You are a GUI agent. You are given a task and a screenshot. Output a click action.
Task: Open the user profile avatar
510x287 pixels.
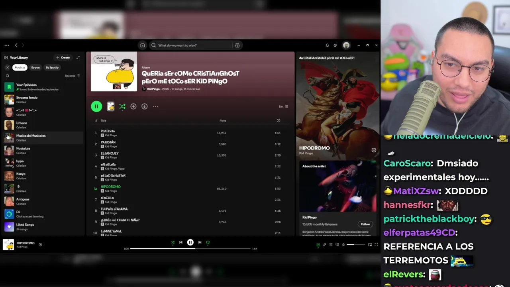(346, 45)
